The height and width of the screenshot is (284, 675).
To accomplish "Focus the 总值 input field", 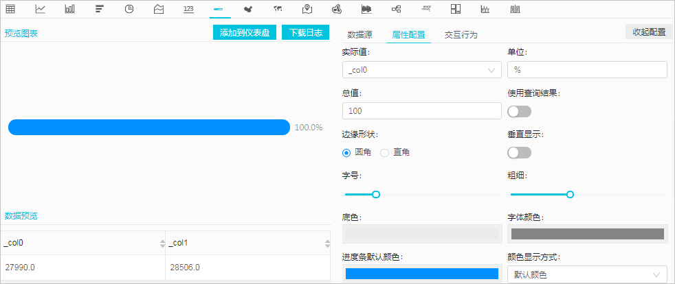I will pos(422,111).
